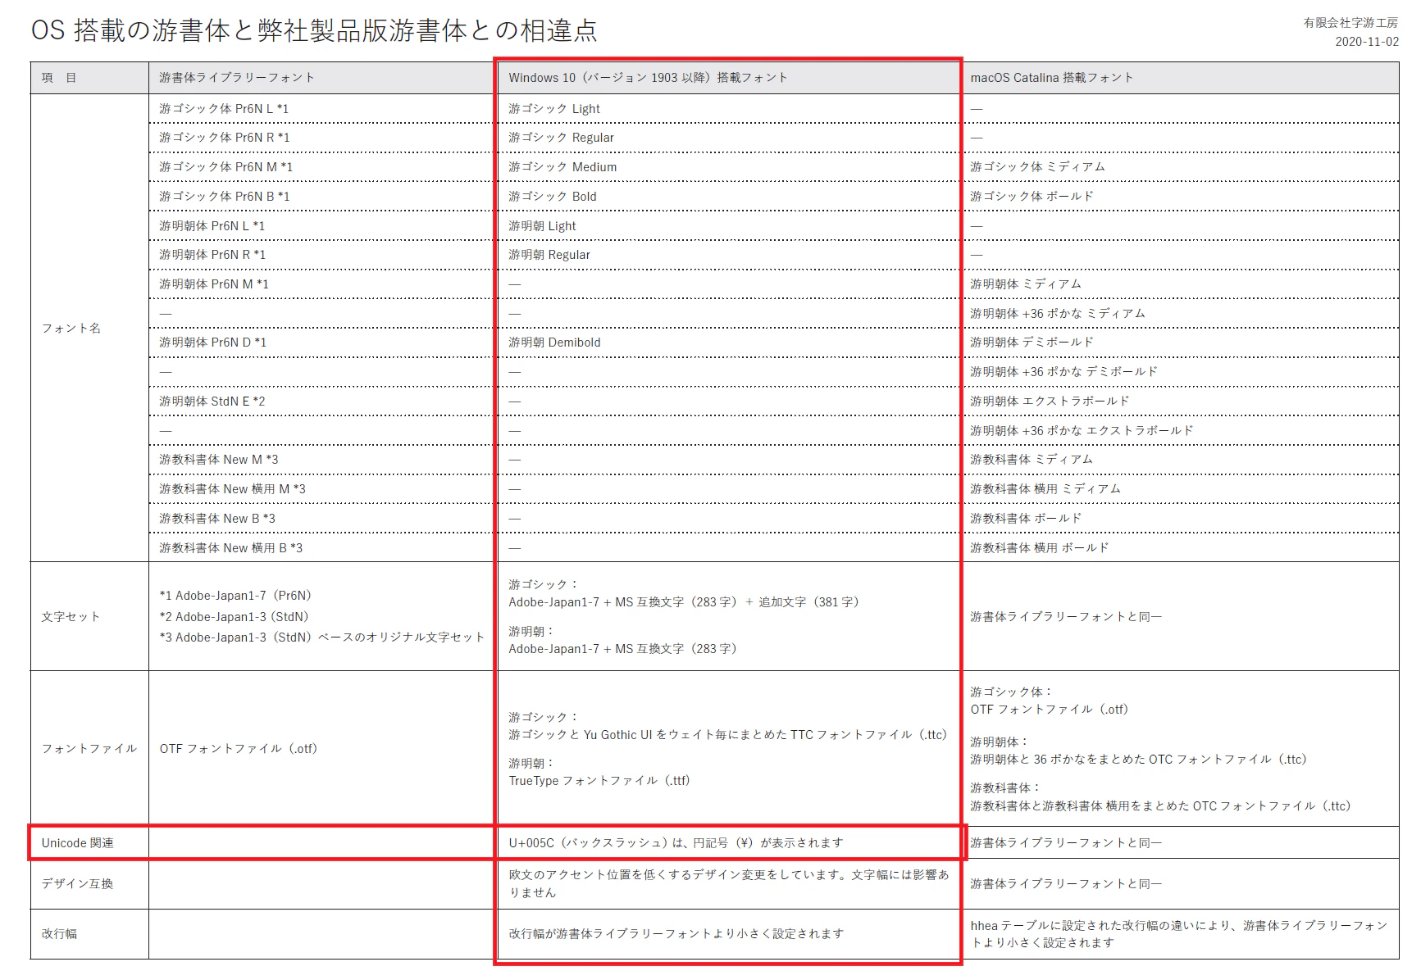Click the フォントファイル row label
The width and height of the screenshot is (1421, 980).
point(89,749)
